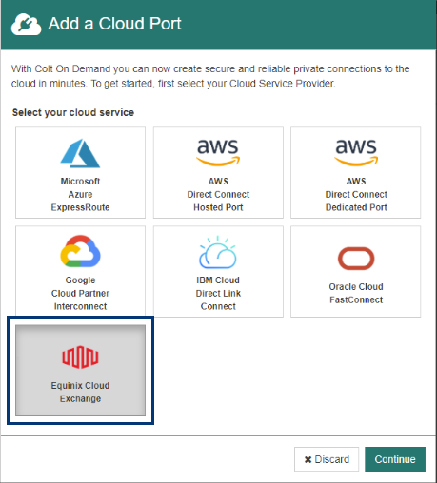The image size is (437, 483).
Task: Select the Microsoft Azure logo
Action: (80, 153)
